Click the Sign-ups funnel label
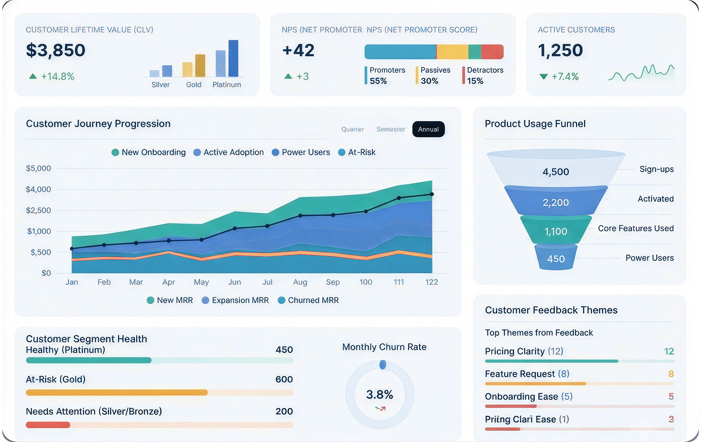The height and width of the screenshot is (442, 701). pyautogui.click(x=656, y=169)
